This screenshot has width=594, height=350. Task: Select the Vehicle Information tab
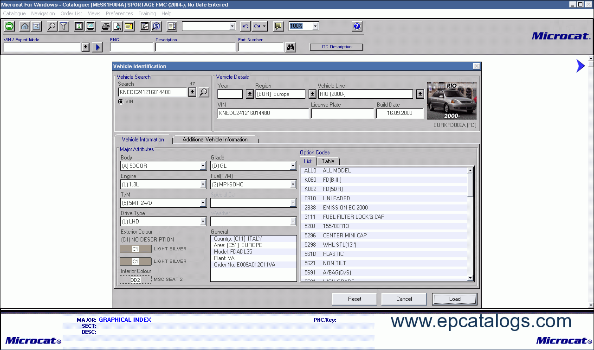tap(143, 140)
